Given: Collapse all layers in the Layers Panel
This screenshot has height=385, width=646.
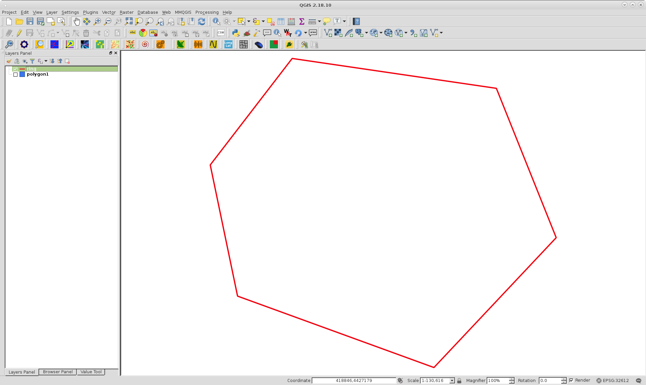Looking at the screenshot, I should point(60,61).
